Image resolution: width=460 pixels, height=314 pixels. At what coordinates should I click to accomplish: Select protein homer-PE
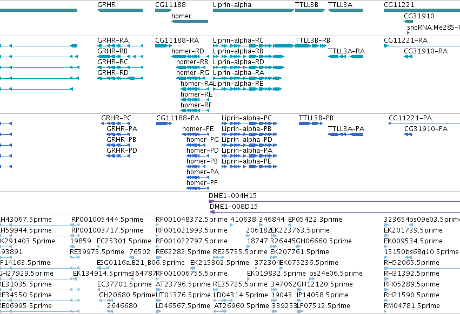[195, 134]
